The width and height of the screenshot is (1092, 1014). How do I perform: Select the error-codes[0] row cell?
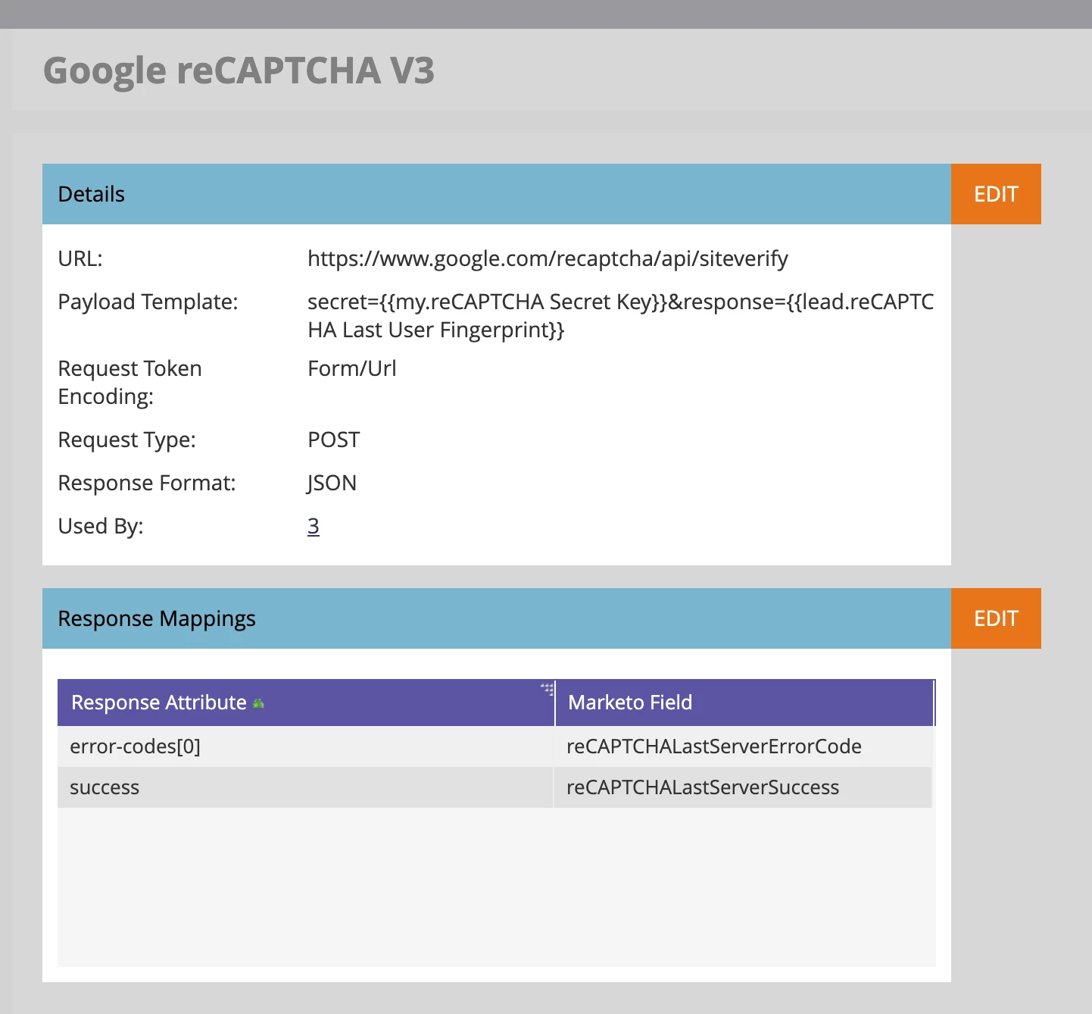306,746
